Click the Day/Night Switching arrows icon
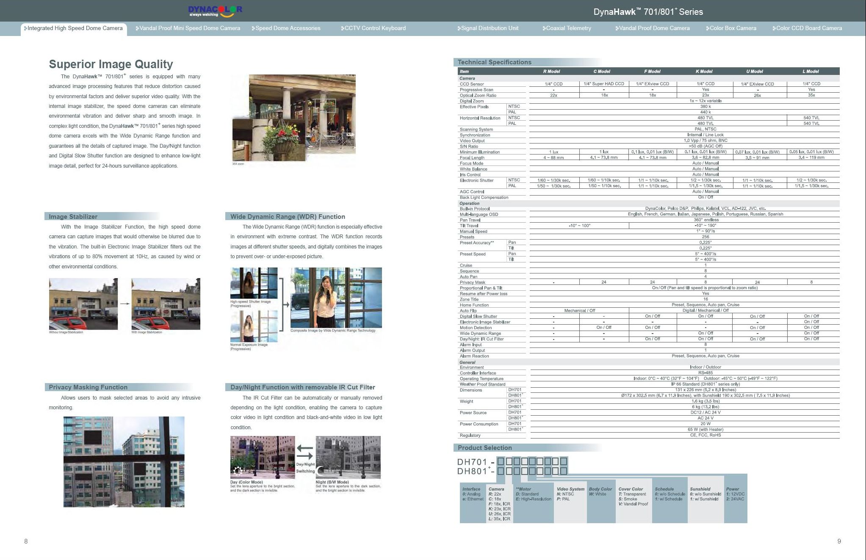The width and height of the screenshot is (866, 560). click(305, 452)
